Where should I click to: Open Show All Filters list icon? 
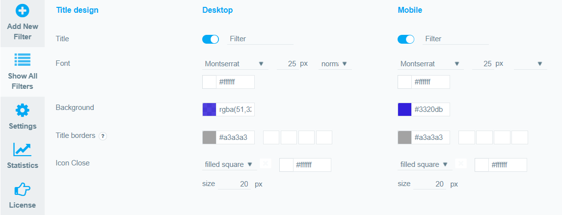[x=22, y=59]
